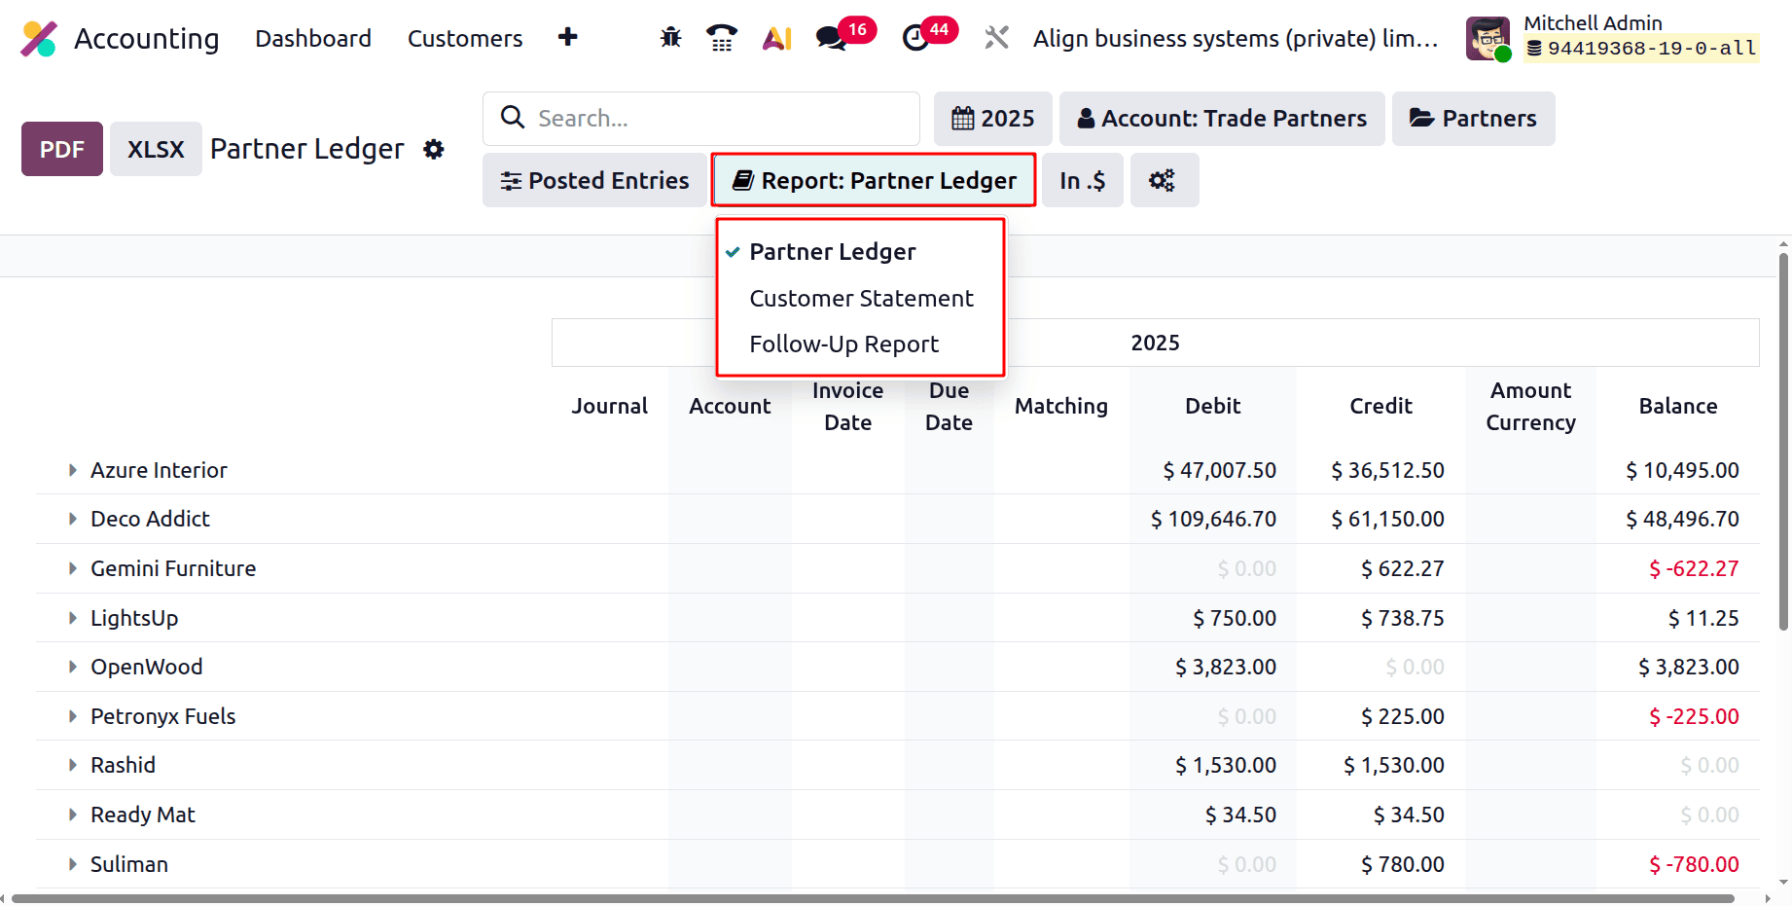The width and height of the screenshot is (1792, 906).
Task: Click the Amount Currency column header
Action: point(1530,407)
